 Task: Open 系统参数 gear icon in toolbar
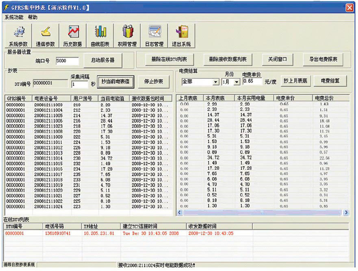18,36
